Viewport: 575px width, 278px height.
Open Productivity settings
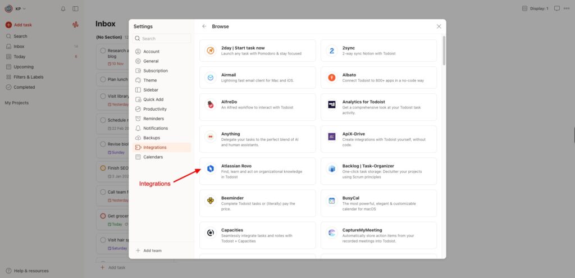coord(162,109)
